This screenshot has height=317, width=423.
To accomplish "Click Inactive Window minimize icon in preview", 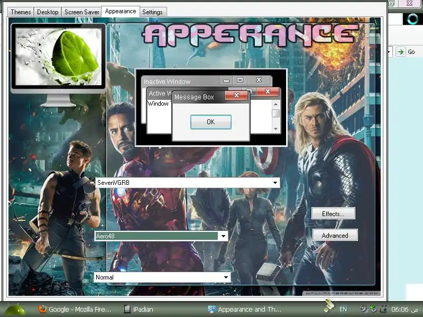I will tap(226, 80).
